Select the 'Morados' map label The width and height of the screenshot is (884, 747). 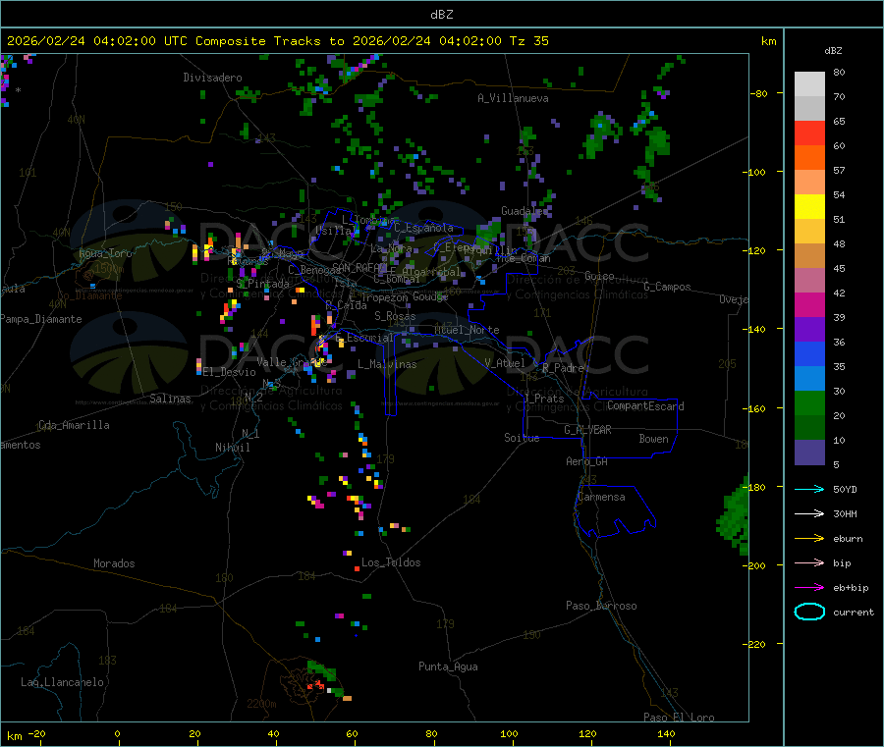114,563
